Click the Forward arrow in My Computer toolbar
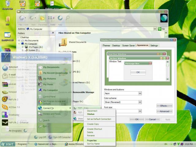196x147 pixels. tap(32, 18)
